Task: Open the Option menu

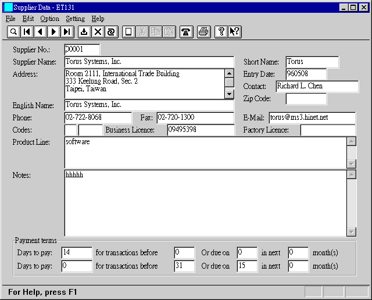Action: click(x=49, y=19)
